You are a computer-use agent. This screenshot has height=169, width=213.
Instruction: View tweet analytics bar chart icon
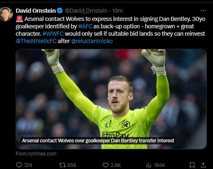[x=149, y=165]
